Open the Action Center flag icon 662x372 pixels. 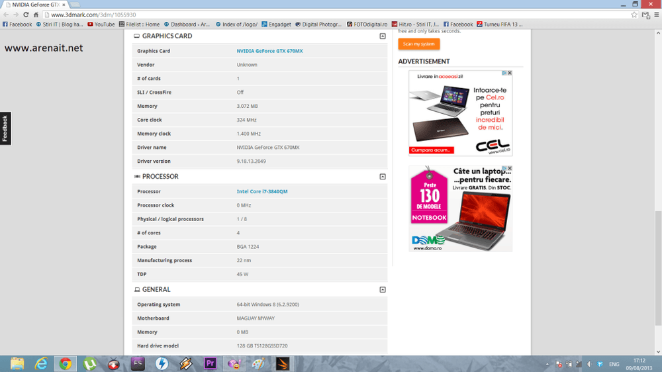click(x=559, y=364)
